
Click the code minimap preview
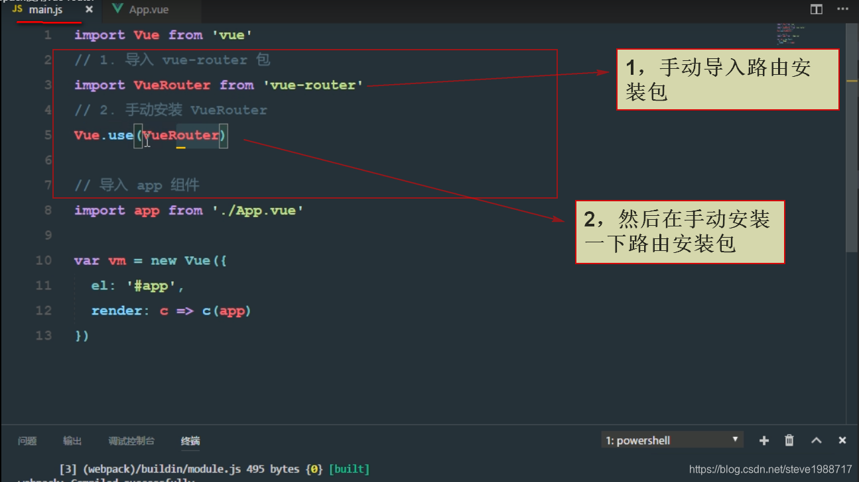coord(789,33)
